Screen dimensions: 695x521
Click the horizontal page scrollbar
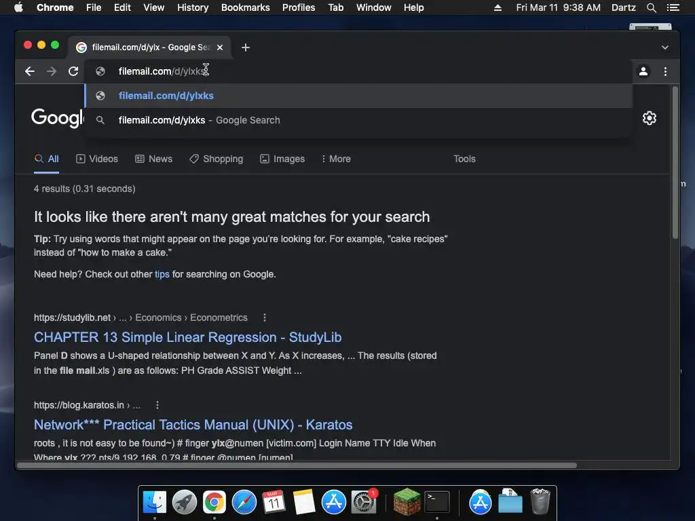tap(297, 465)
